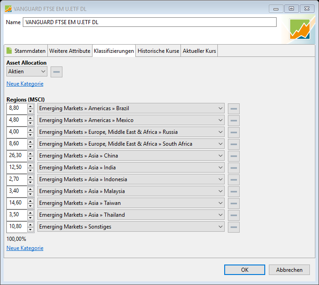The image size is (319, 285).
Task: Remove the Taiwan region row
Action: pos(233,204)
